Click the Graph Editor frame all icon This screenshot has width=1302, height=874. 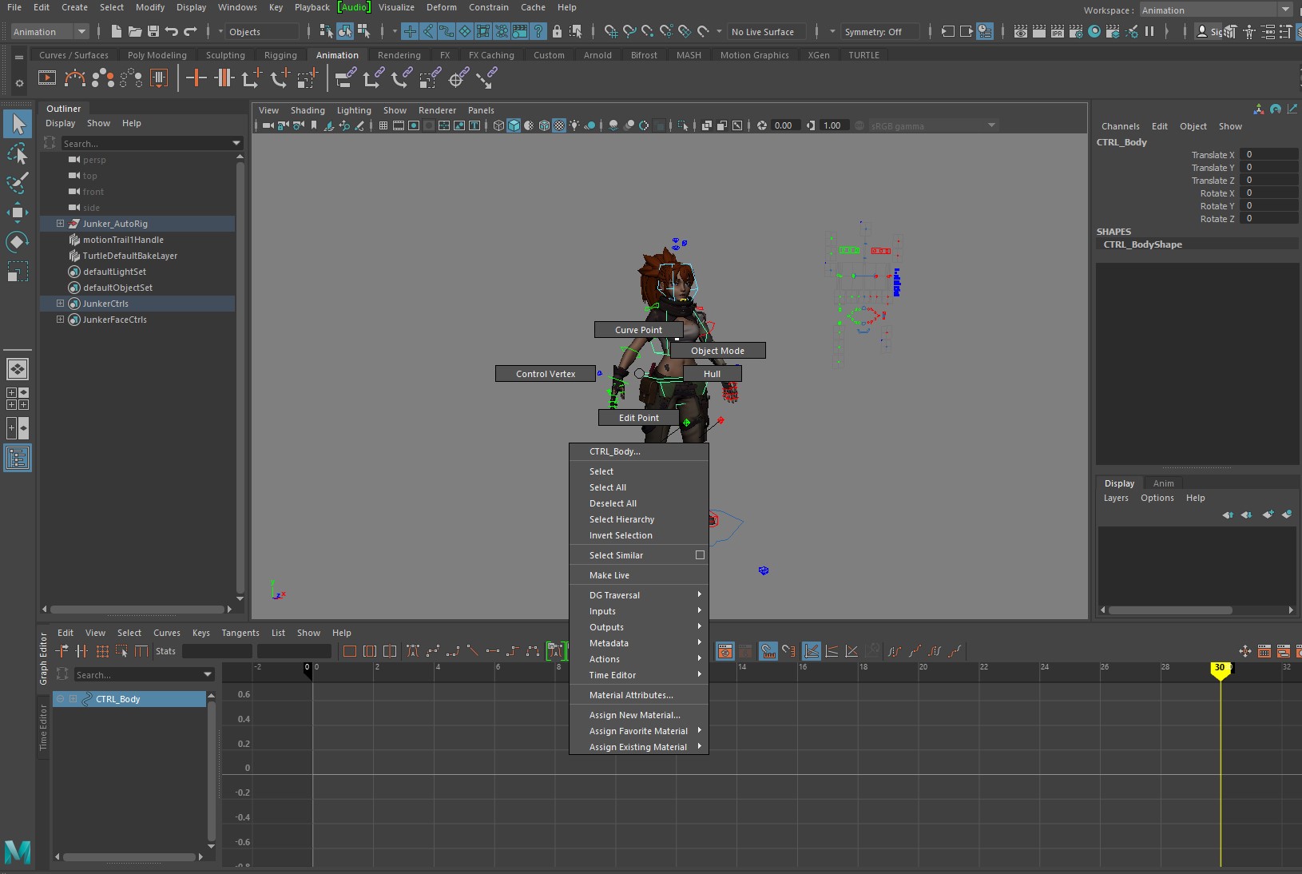349,651
